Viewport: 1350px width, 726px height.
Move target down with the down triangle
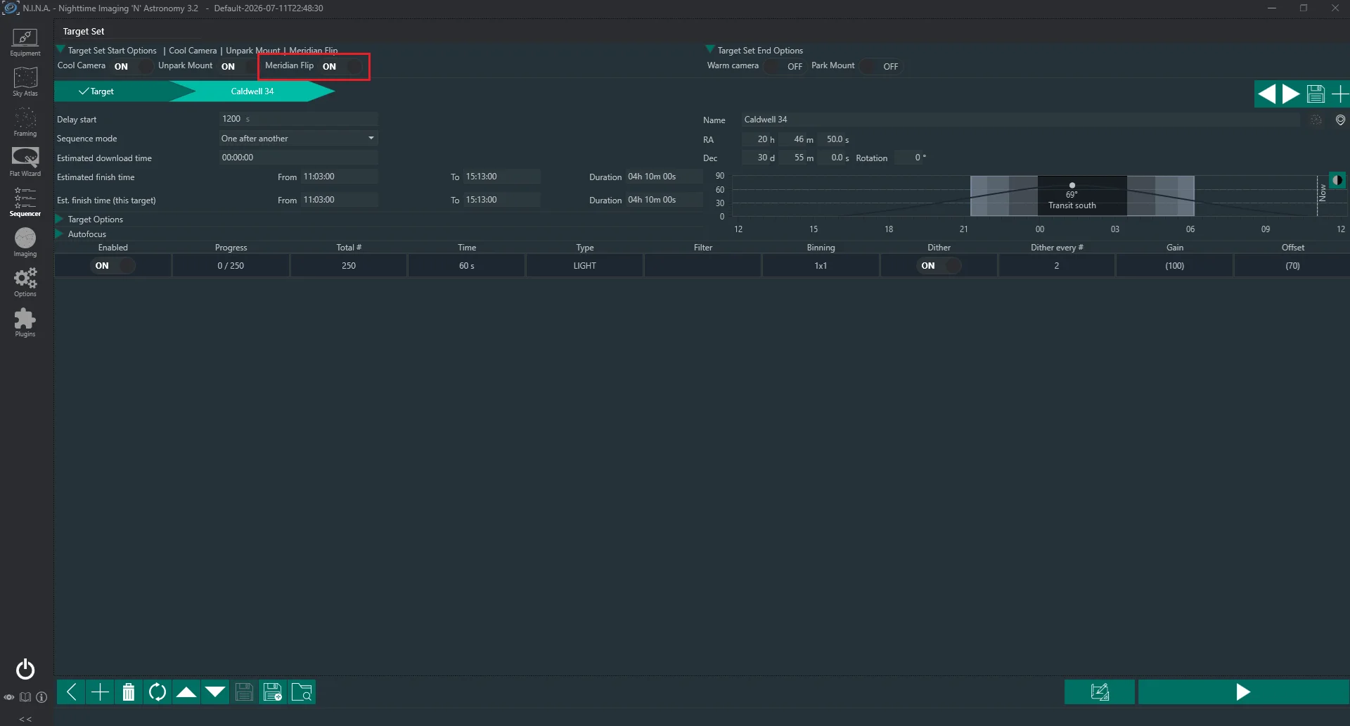(215, 692)
